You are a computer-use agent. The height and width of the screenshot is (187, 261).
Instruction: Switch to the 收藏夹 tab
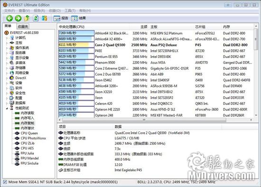[23, 26]
